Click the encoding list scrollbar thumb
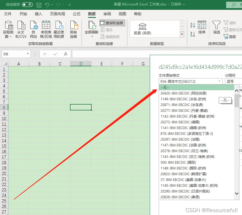This screenshot has height=215, width=242. pyautogui.click(x=237, y=101)
